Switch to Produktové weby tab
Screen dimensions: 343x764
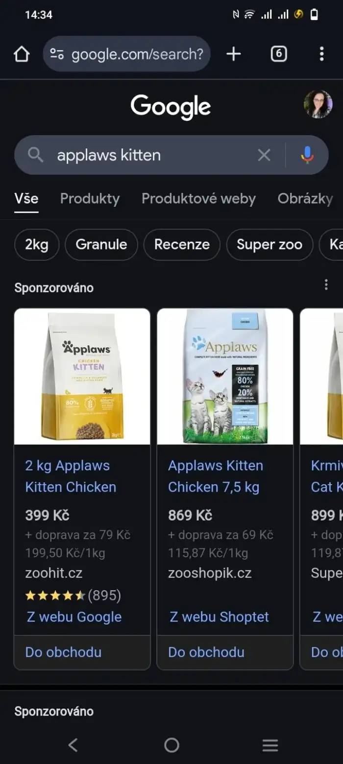click(198, 198)
